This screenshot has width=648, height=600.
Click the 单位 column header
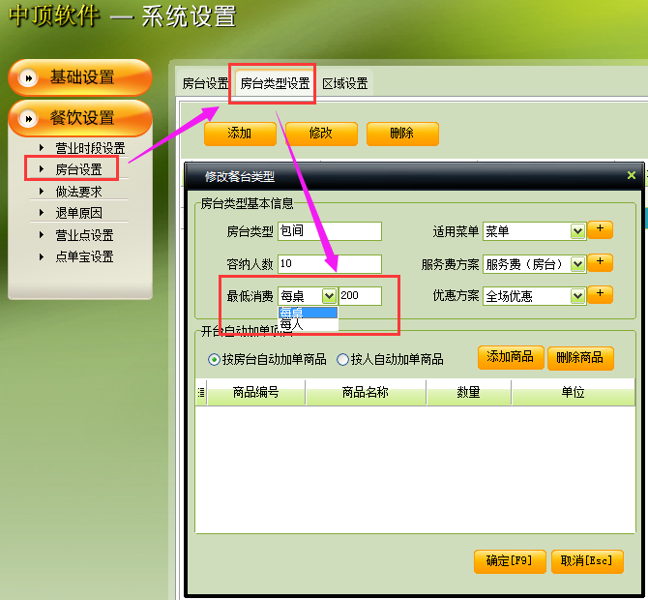[574, 392]
